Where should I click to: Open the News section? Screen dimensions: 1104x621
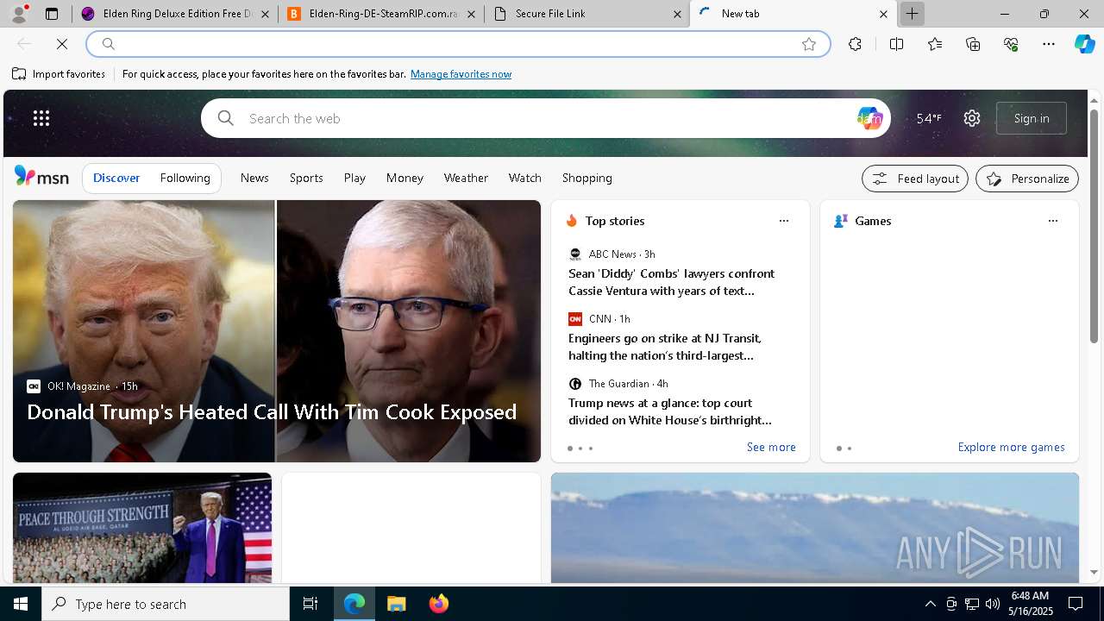[254, 178]
